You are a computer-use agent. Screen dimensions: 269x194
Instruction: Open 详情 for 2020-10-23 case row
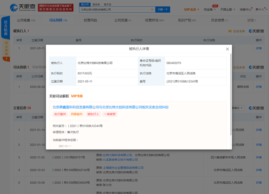pyautogui.click(x=259, y=170)
